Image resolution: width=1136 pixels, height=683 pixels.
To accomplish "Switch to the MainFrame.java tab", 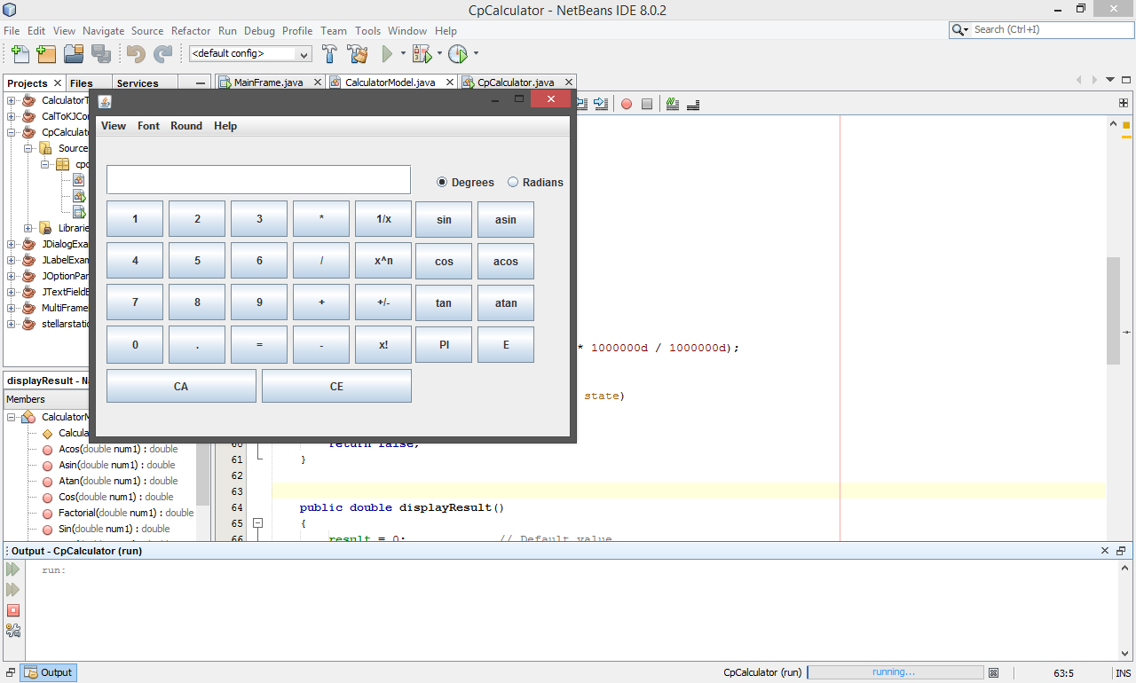I will (268, 82).
